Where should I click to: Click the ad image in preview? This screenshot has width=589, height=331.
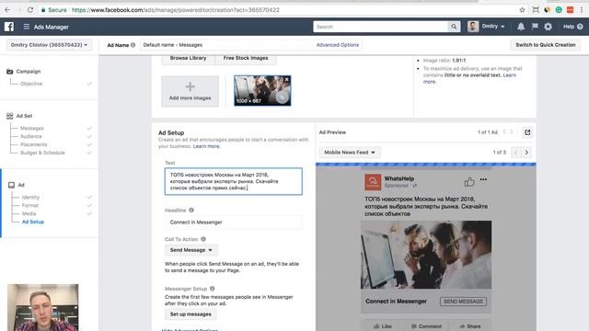[x=426, y=255]
